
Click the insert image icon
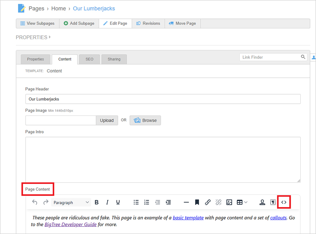(x=229, y=202)
